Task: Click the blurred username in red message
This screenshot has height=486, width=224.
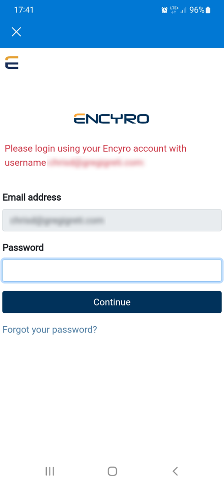Action: click(95, 163)
